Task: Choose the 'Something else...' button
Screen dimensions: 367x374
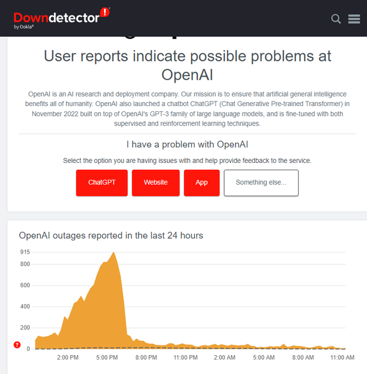Action: click(x=261, y=183)
